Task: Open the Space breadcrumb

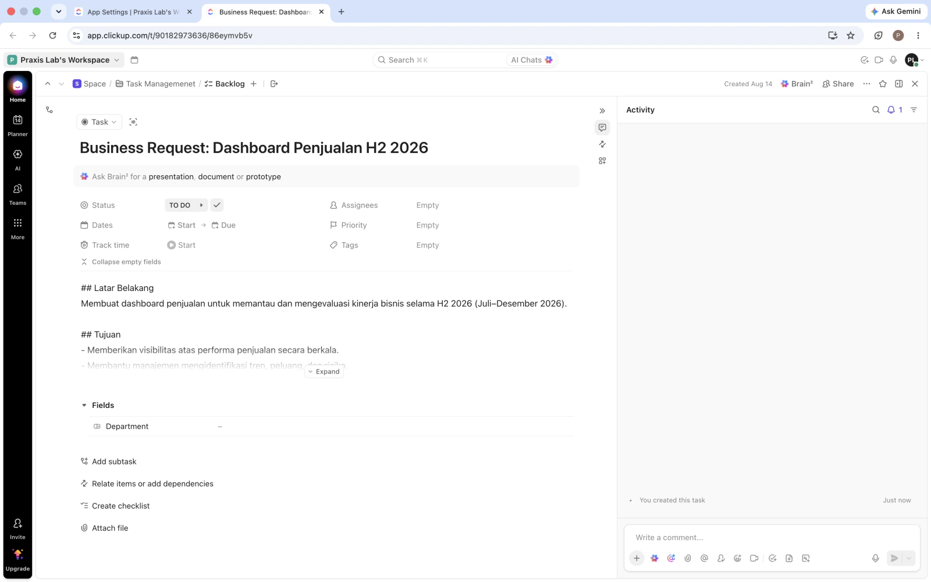Action: [89, 84]
